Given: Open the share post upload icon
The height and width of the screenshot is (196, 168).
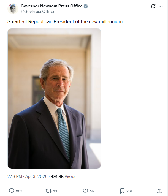Looking at the screenshot, I should [159, 191].
